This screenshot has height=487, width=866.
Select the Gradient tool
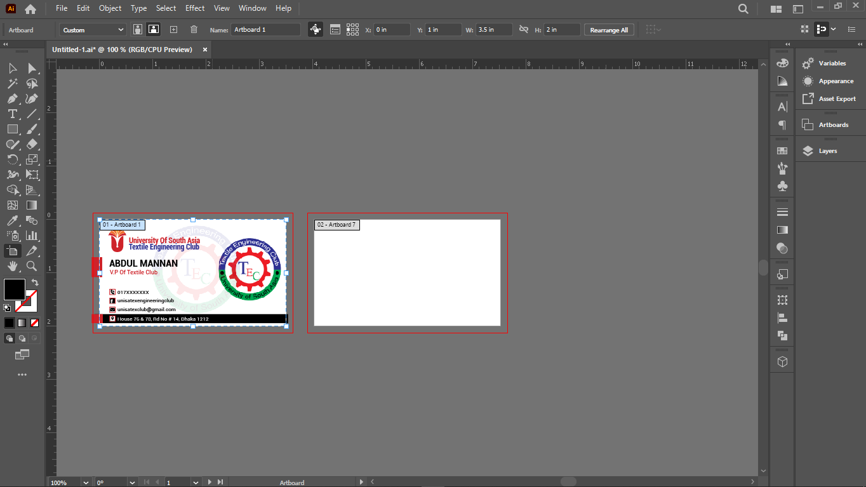tap(32, 205)
